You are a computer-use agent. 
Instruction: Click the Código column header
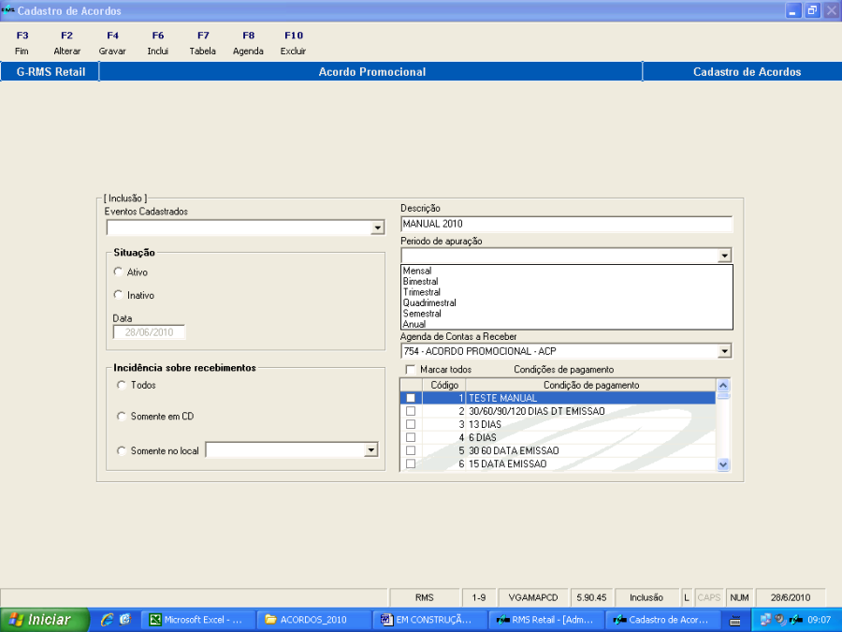tap(444, 385)
